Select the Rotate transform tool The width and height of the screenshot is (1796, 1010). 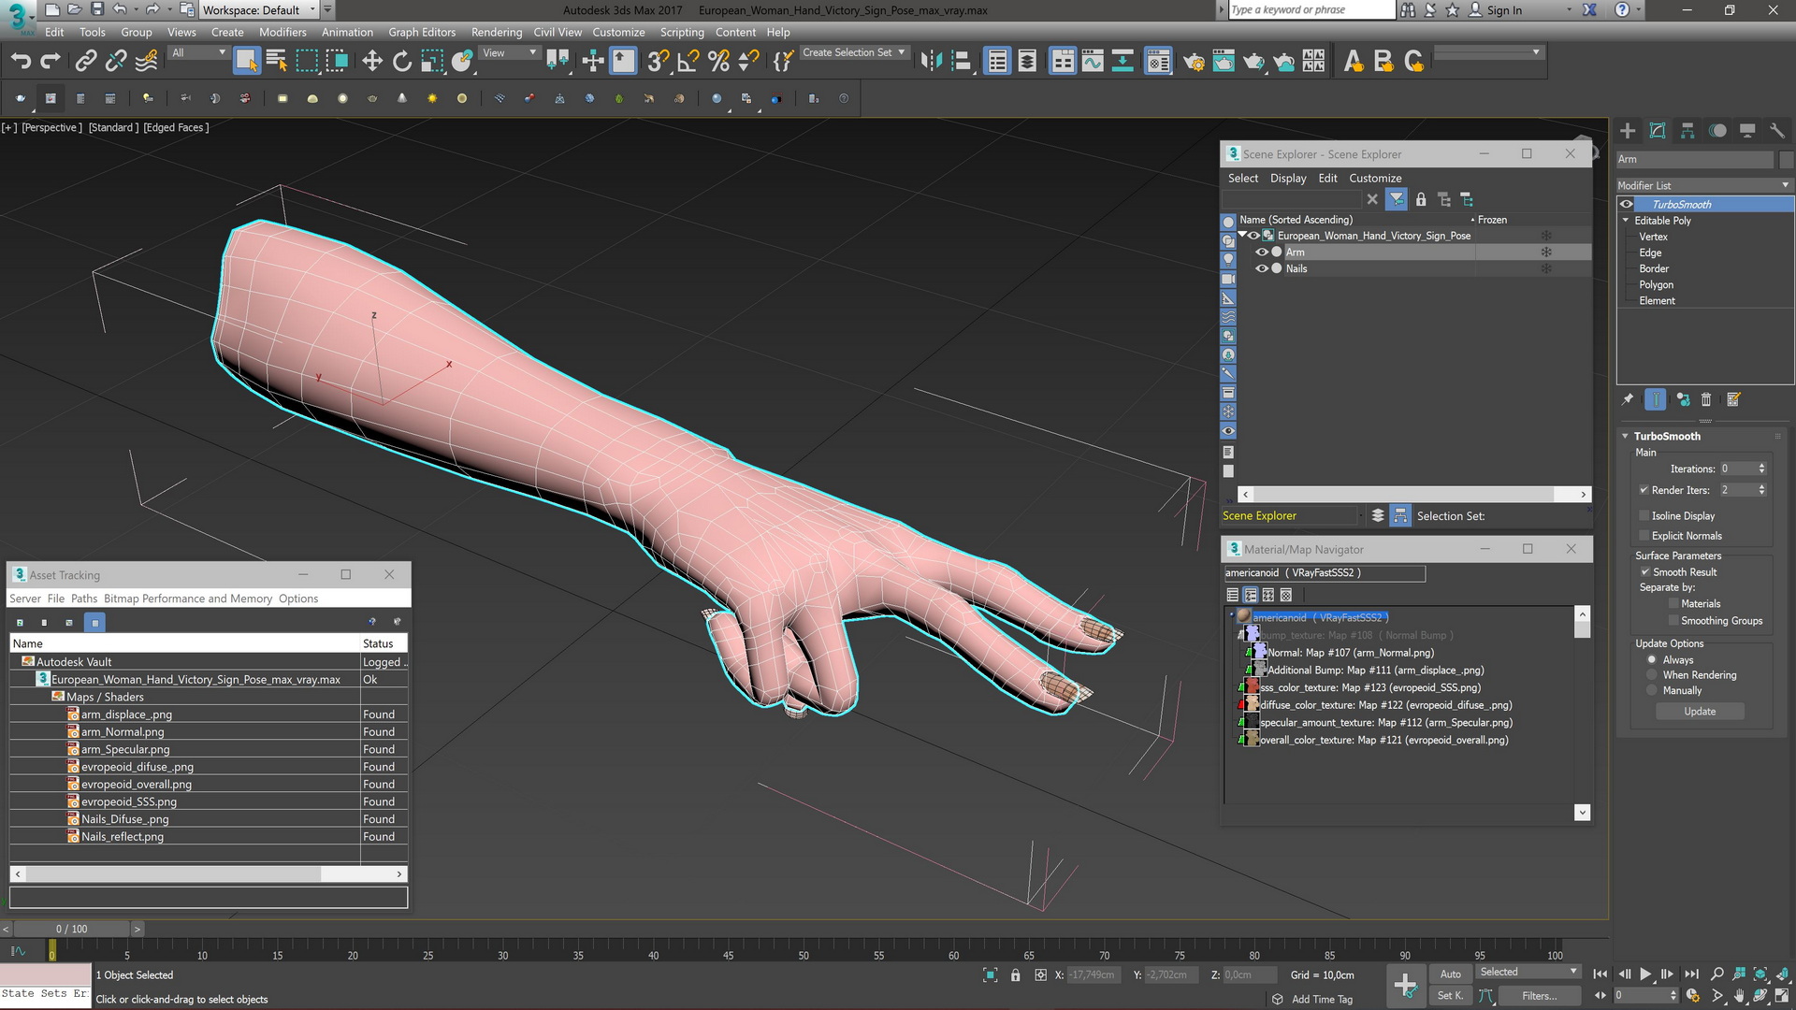(x=401, y=62)
